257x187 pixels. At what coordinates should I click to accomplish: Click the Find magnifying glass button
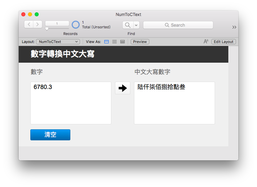point(128,25)
